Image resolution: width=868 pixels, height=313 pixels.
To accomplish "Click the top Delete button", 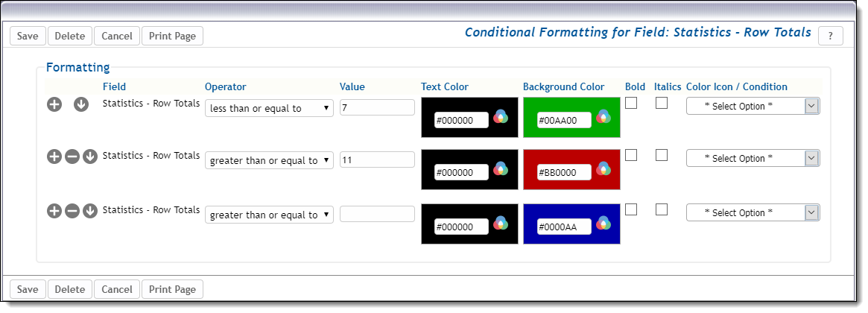I will tap(70, 36).
